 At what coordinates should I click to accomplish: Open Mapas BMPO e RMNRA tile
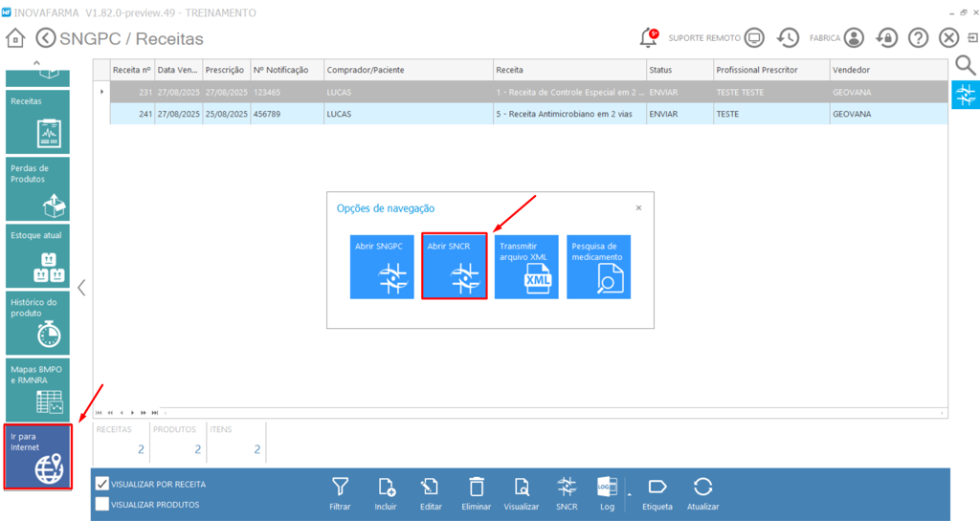[37, 390]
